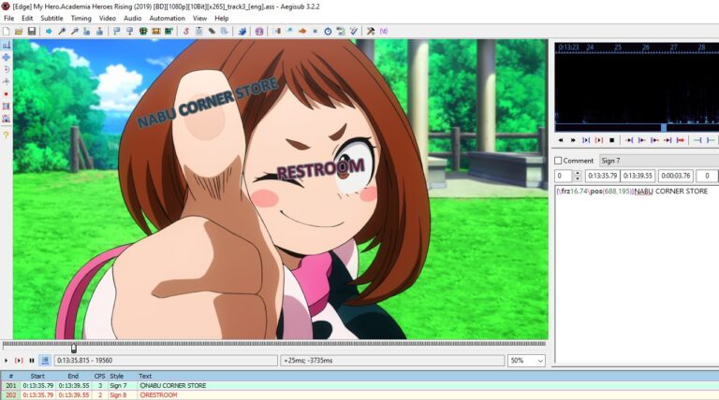The image size is (719, 400).
Task: Click the CPS column header
Action: 99,377
